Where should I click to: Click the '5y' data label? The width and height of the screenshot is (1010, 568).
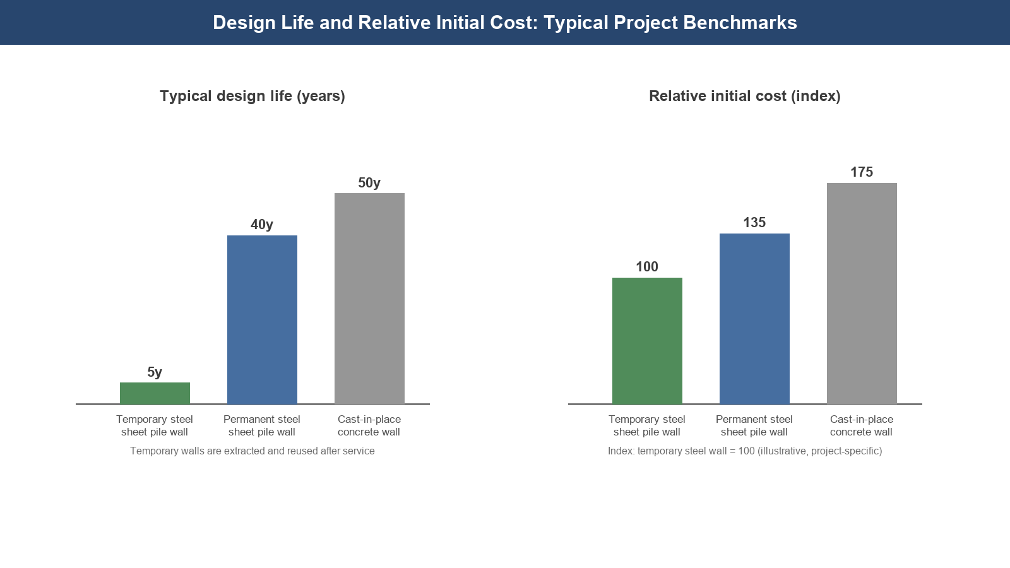click(155, 372)
